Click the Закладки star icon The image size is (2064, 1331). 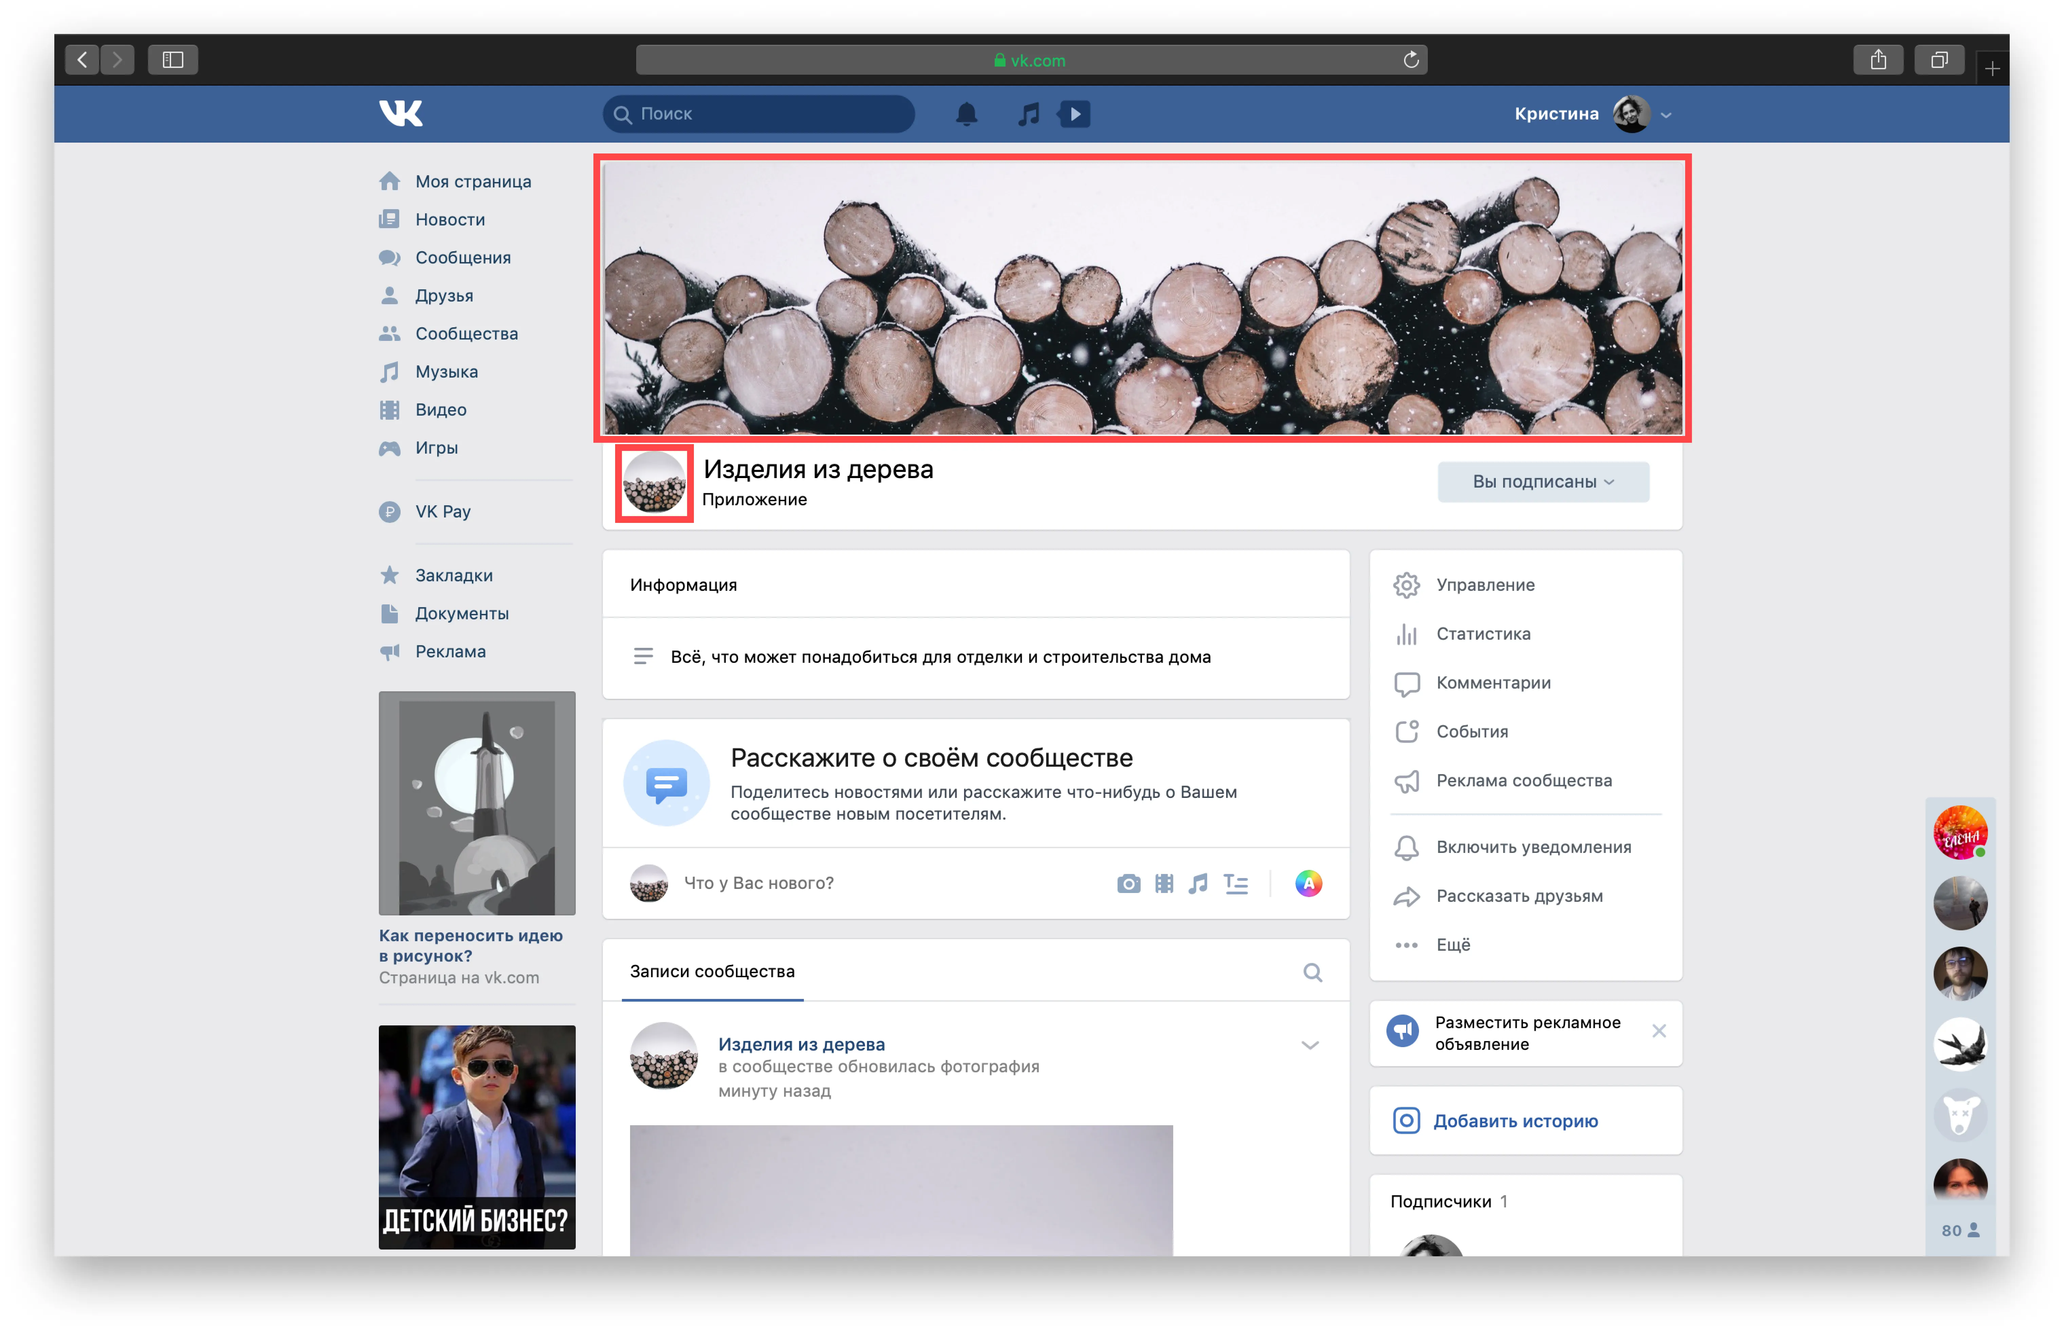point(390,575)
